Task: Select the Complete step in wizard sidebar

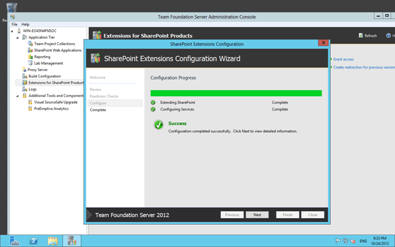Action: pos(98,110)
